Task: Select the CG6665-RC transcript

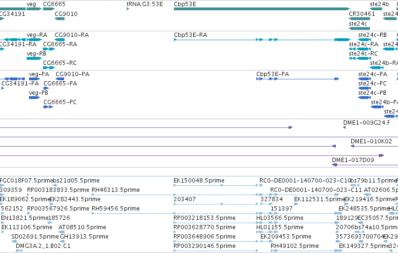Action: click(x=49, y=68)
